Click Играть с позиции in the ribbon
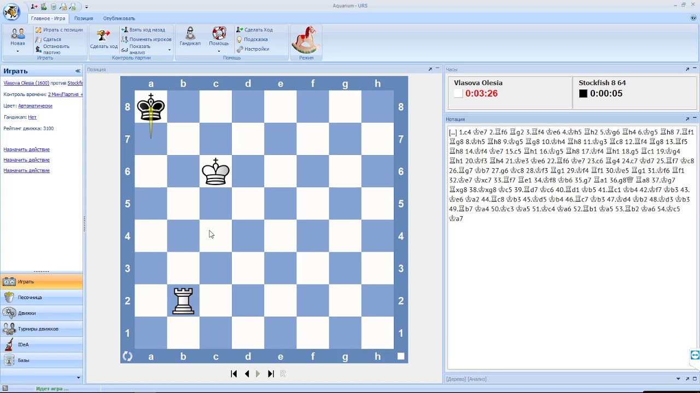 coord(59,30)
